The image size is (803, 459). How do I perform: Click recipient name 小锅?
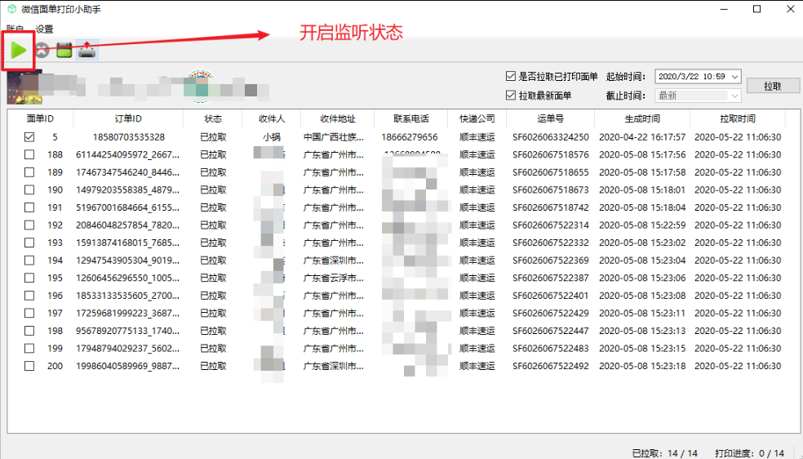click(x=272, y=137)
